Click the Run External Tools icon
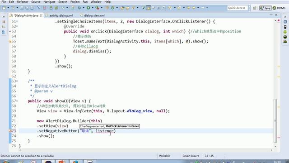Image resolution: width=289 pixels, height=163 pixels. (x=97, y=8)
